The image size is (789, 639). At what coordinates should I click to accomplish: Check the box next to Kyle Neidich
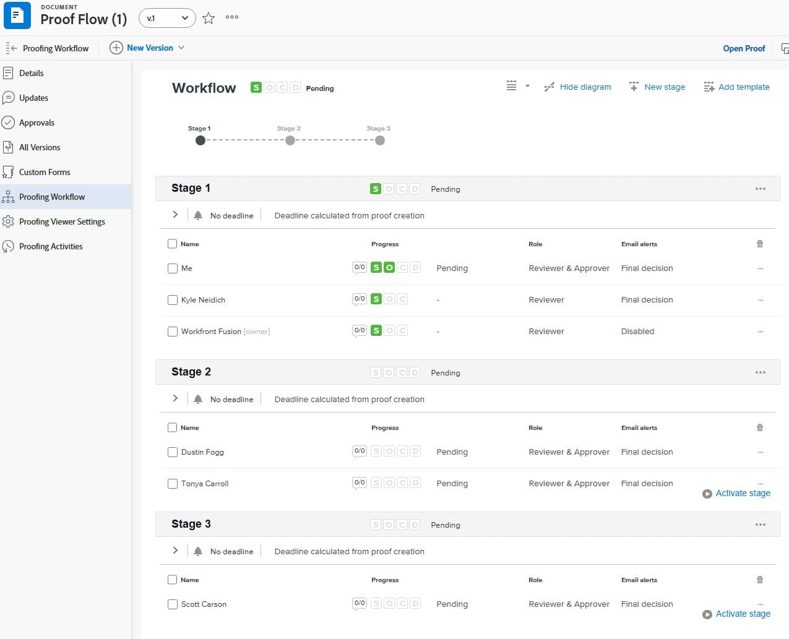tap(173, 300)
